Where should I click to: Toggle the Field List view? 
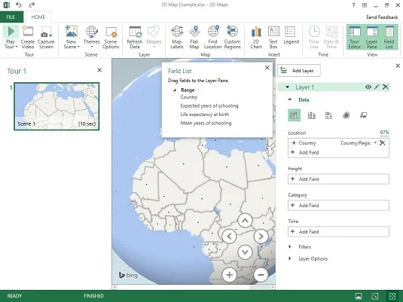tap(389, 37)
